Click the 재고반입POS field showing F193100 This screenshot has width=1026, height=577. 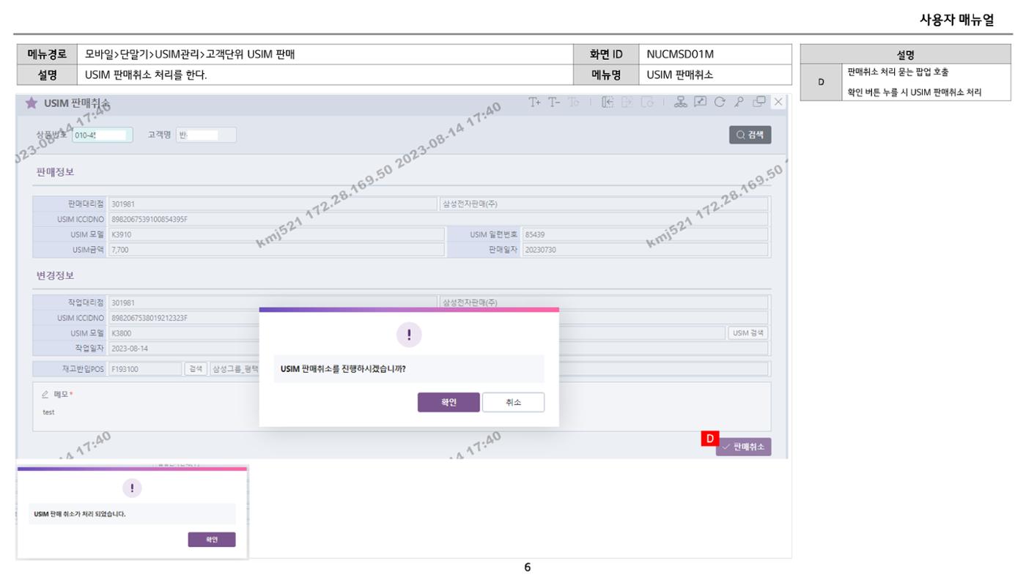[x=144, y=369]
